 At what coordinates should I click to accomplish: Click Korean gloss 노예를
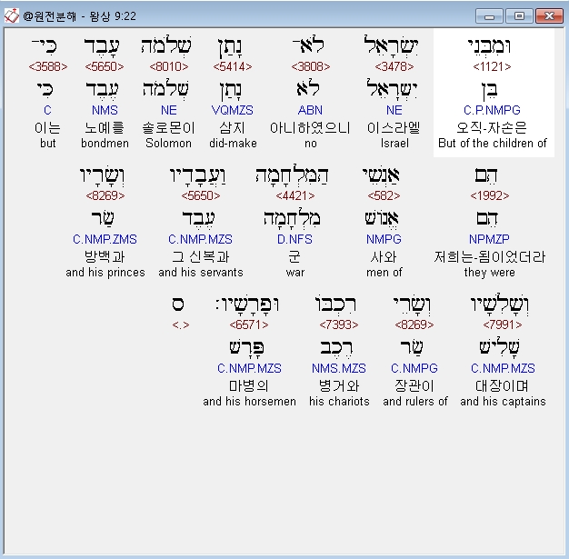click(105, 128)
